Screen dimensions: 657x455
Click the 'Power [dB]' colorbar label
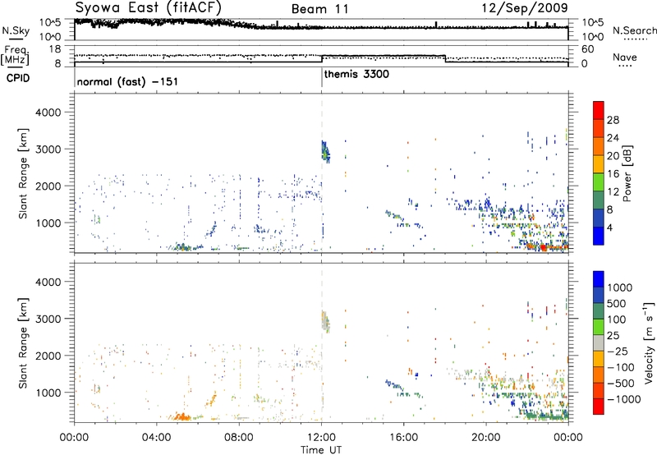click(x=627, y=173)
